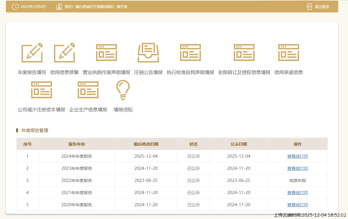The image size is (348, 219).
Task: Click the user profile icon in header
Action: (x=59, y=7)
